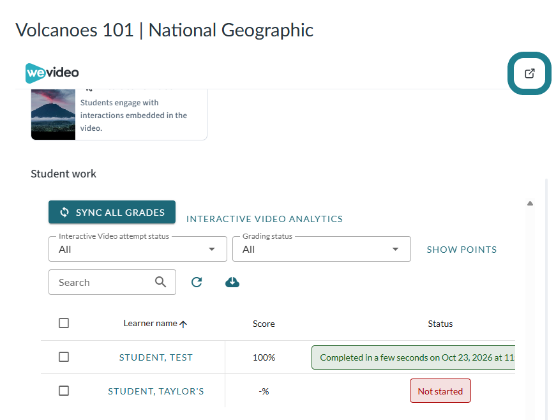Click the Score column header

click(x=264, y=324)
